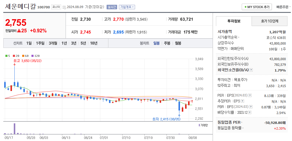Click the 최저 2,415 (08/05) chart marker
This screenshot has height=141, width=292.
(x=167, y=119)
